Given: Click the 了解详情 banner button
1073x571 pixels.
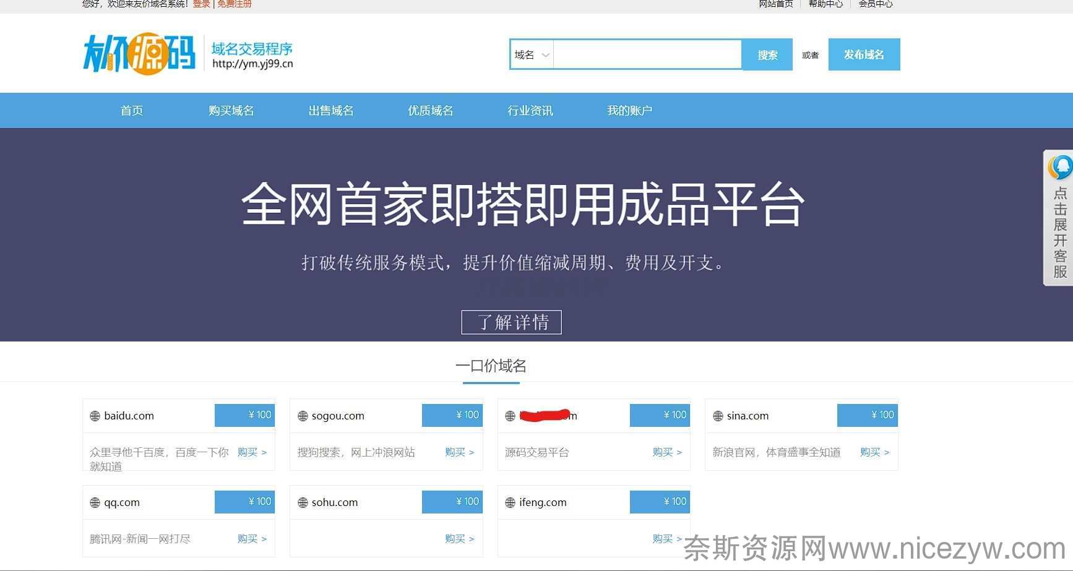Looking at the screenshot, I should pos(512,322).
